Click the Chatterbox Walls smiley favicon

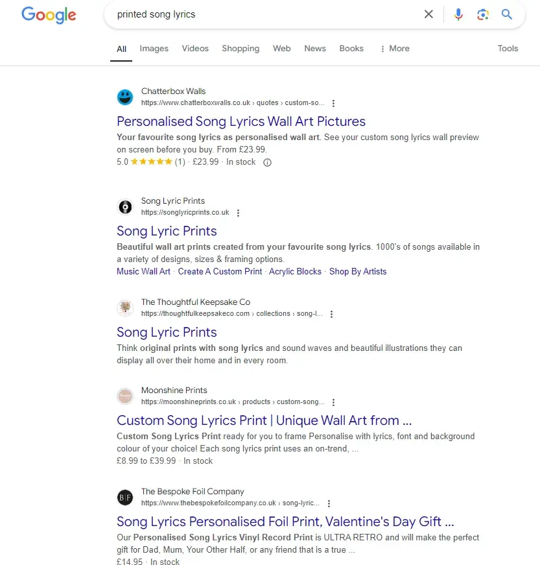click(125, 97)
